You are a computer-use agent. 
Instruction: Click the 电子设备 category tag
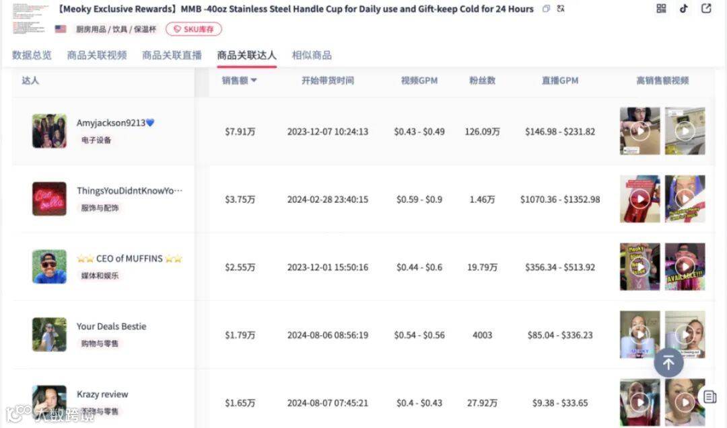coord(96,140)
